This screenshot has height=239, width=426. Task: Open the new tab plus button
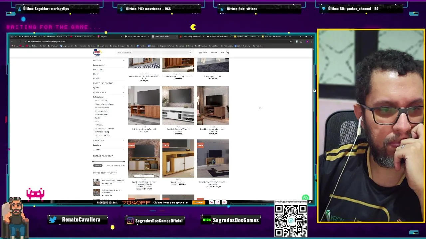click(x=290, y=37)
